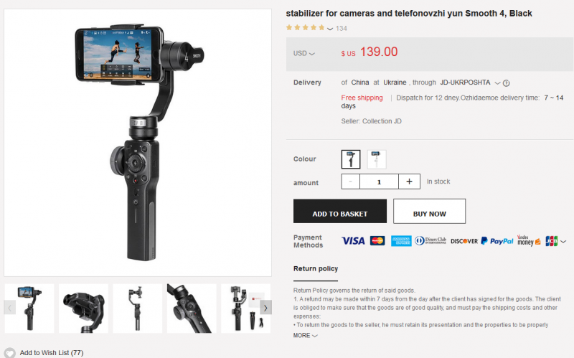Screen dimensions: 574x358
Task: Show next thumbnails with right arrow
Action: pos(265,308)
